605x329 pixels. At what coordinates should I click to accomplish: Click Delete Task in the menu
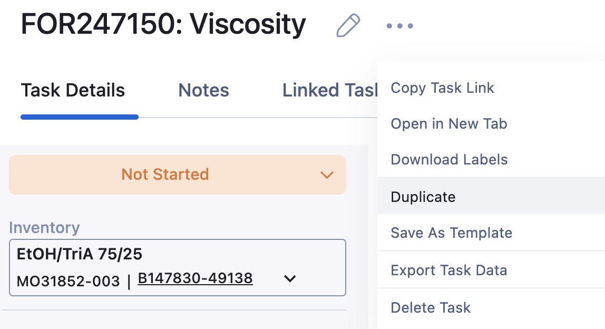click(x=431, y=307)
